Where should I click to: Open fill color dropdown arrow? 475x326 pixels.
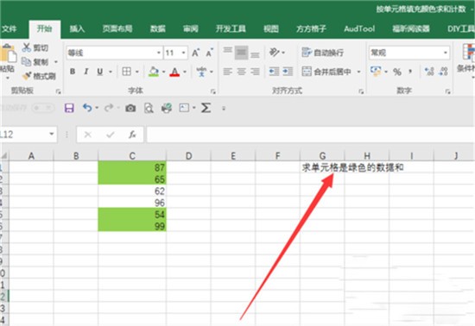pos(163,72)
